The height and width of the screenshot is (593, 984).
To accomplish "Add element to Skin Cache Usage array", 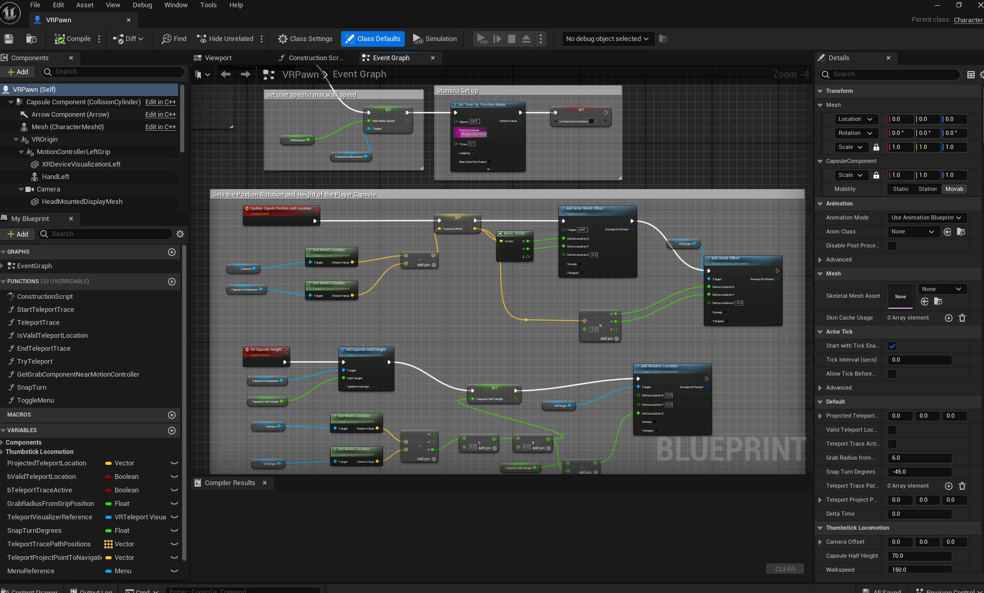I will 949,318.
